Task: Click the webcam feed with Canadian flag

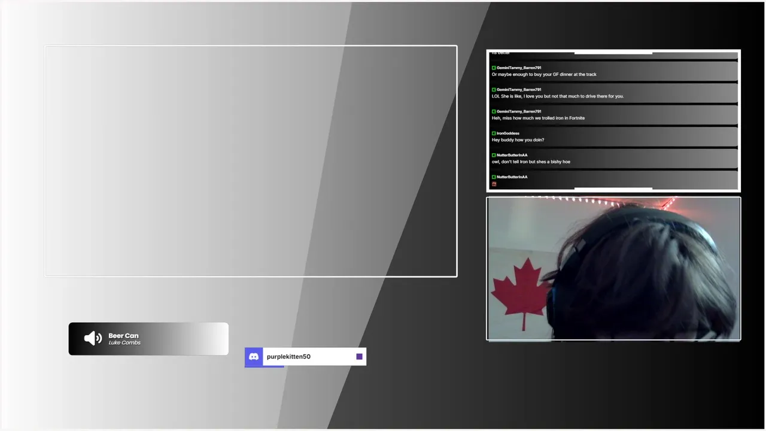Action: pyautogui.click(x=613, y=269)
